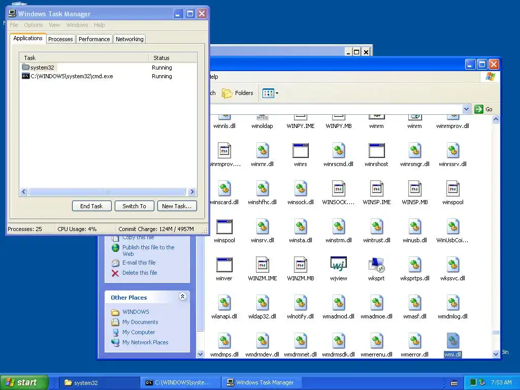Screen dimensions: 520x390
Task: Select wmerror.dll icon
Action: coord(415,341)
